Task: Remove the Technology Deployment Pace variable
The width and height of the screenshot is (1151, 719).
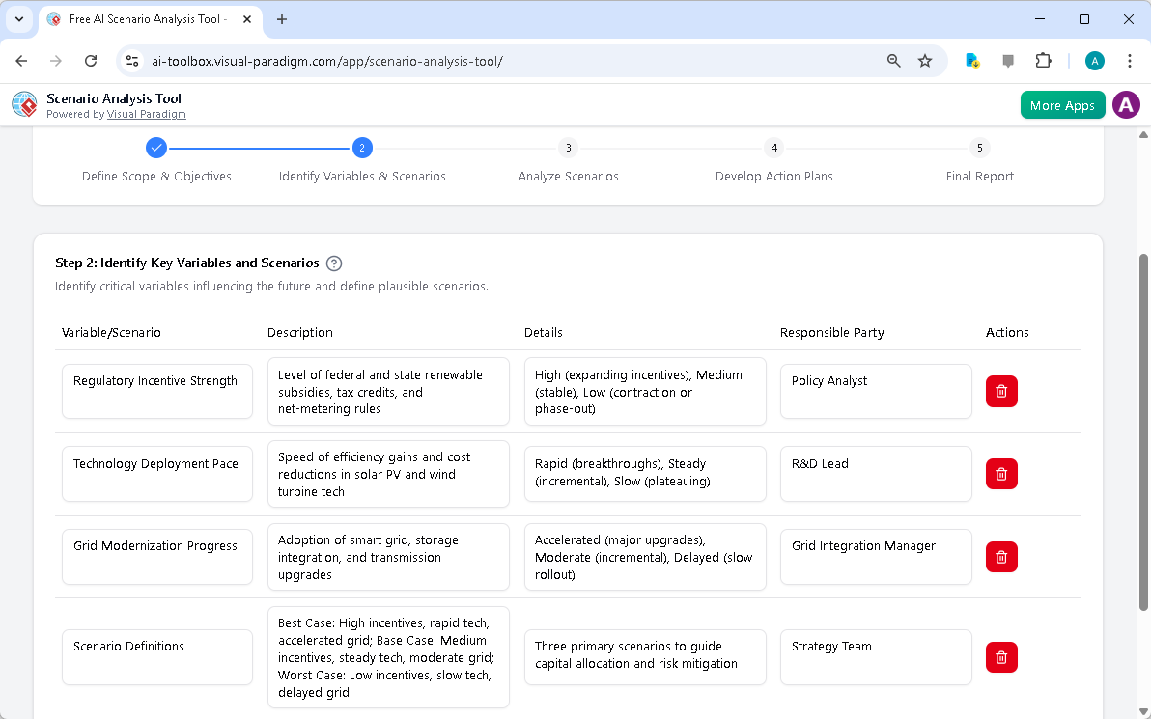Action: pyautogui.click(x=1001, y=474)
